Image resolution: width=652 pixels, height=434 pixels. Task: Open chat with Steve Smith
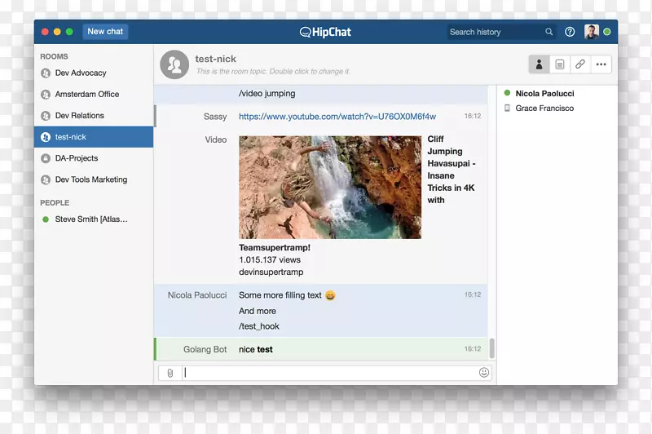90,219
